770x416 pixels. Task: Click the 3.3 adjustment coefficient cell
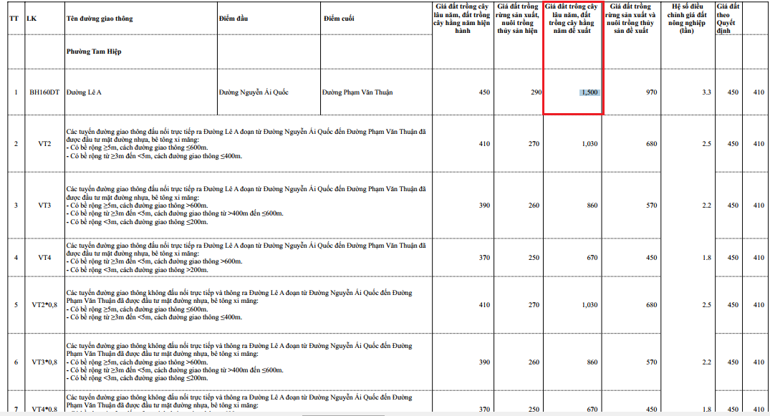[x=706, y=92]
